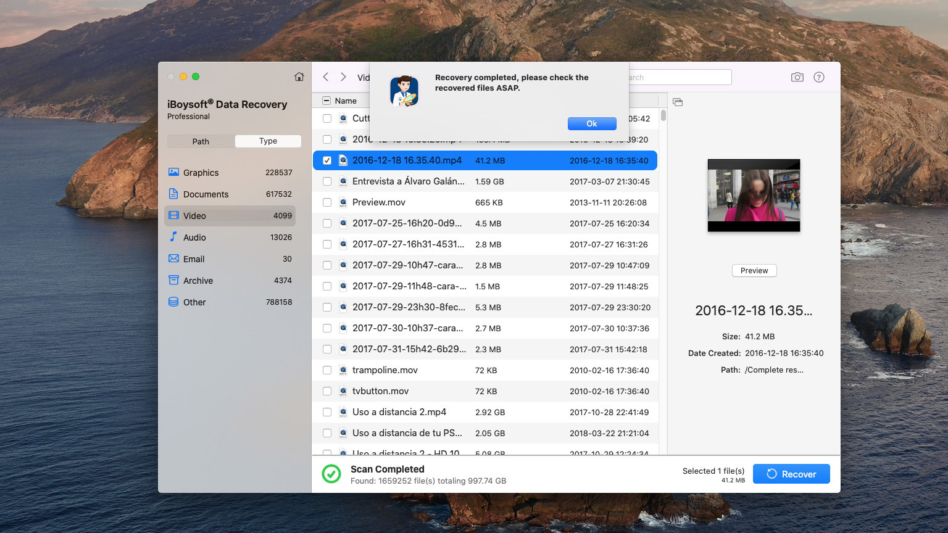Select the Documents category
The width and height of the screenshot is (948, 533).
(230, 194)
